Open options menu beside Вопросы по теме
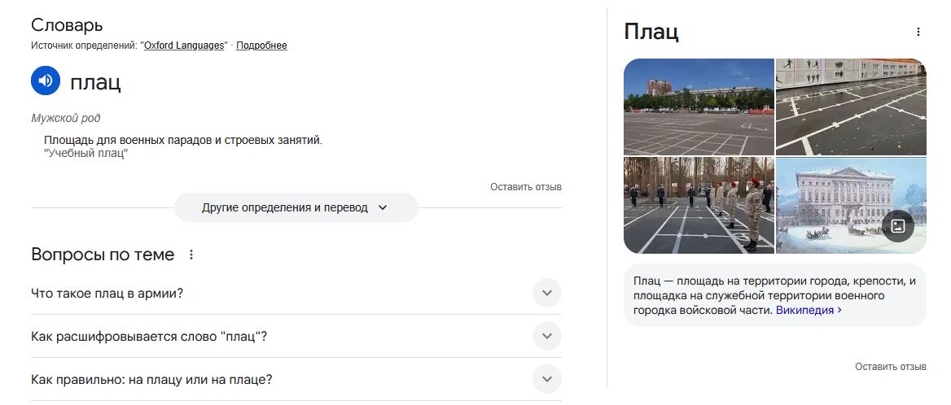951x405 pixels. 191,255
